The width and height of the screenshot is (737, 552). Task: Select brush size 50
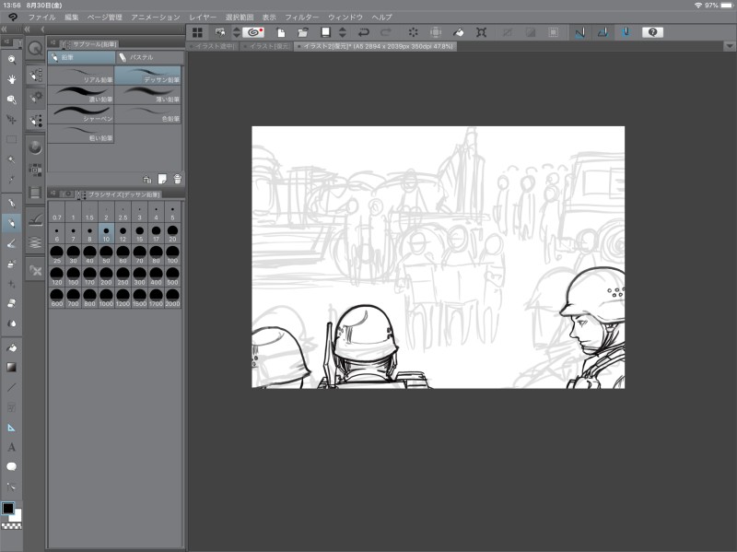pyautogui.click(x=106, y=256)
